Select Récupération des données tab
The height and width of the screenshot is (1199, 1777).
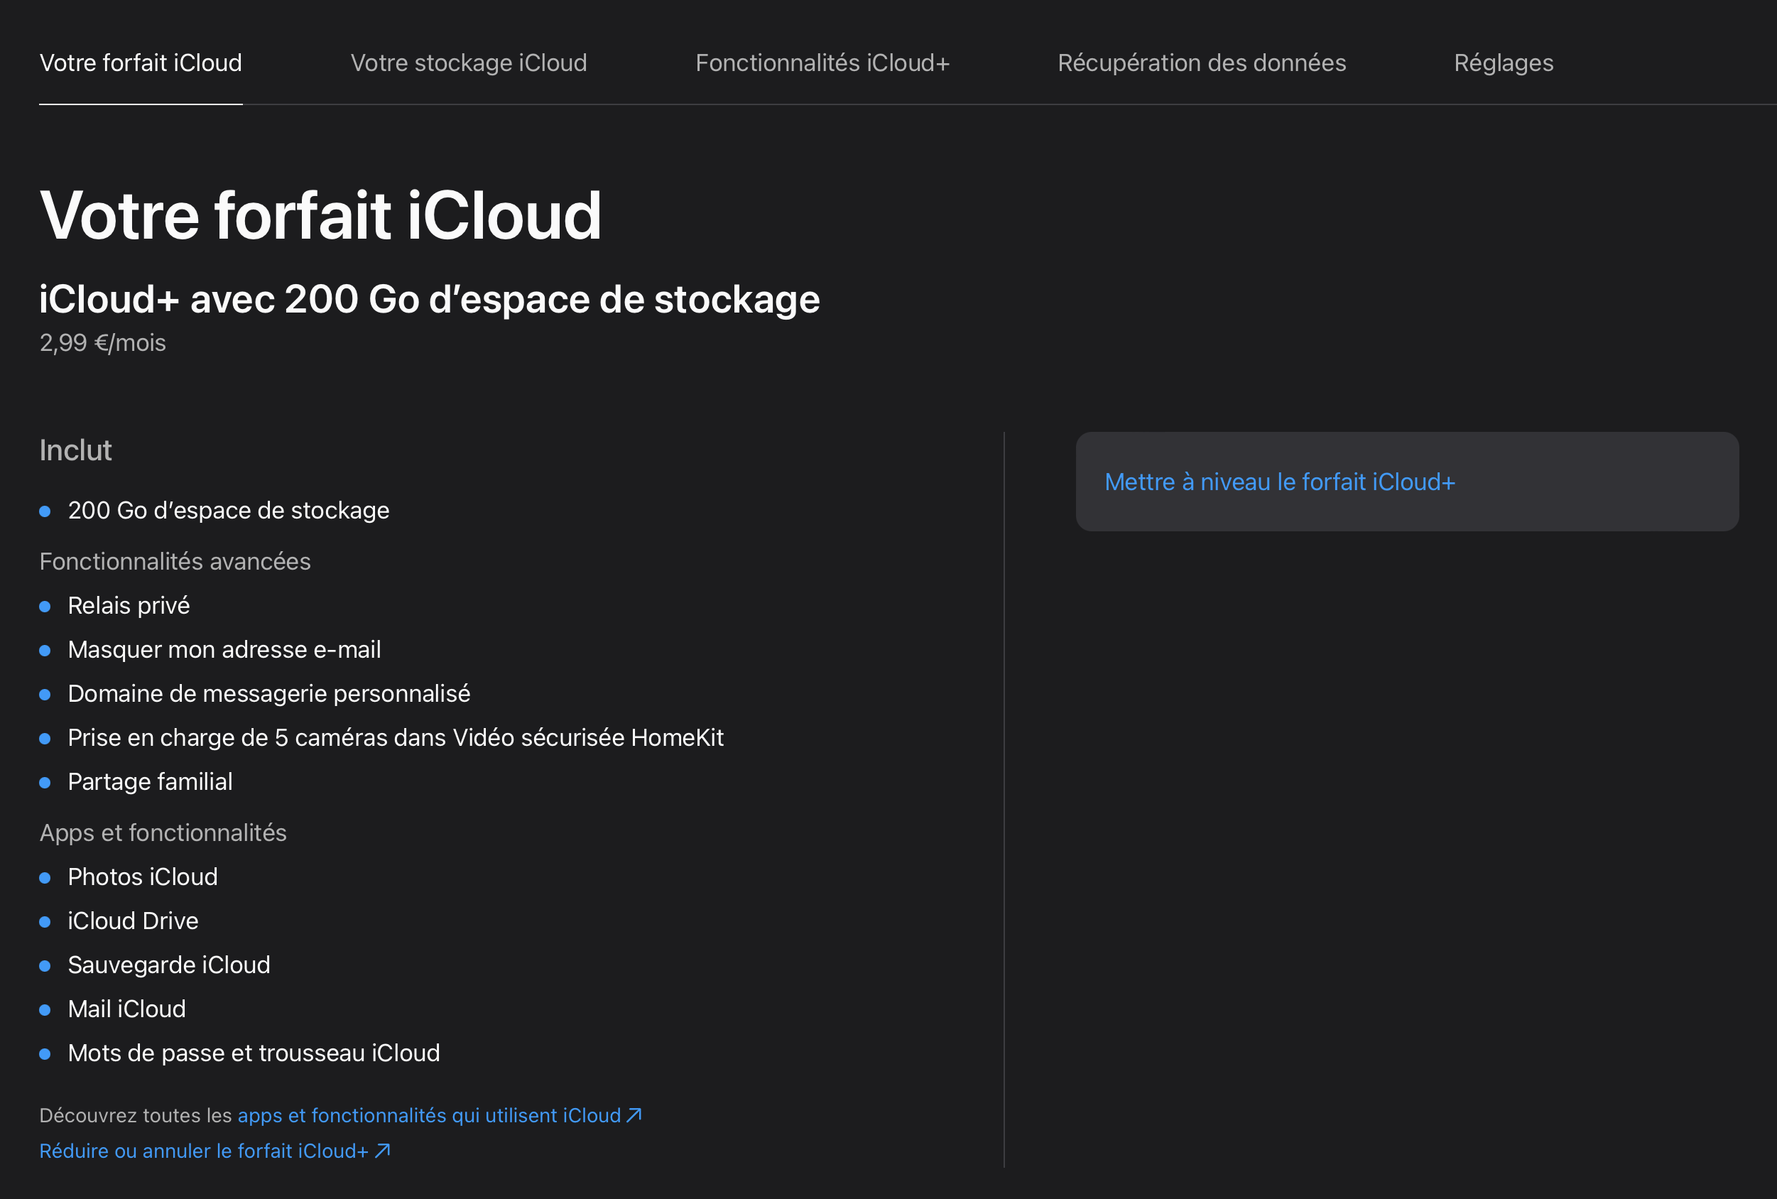coord(1201,63)
